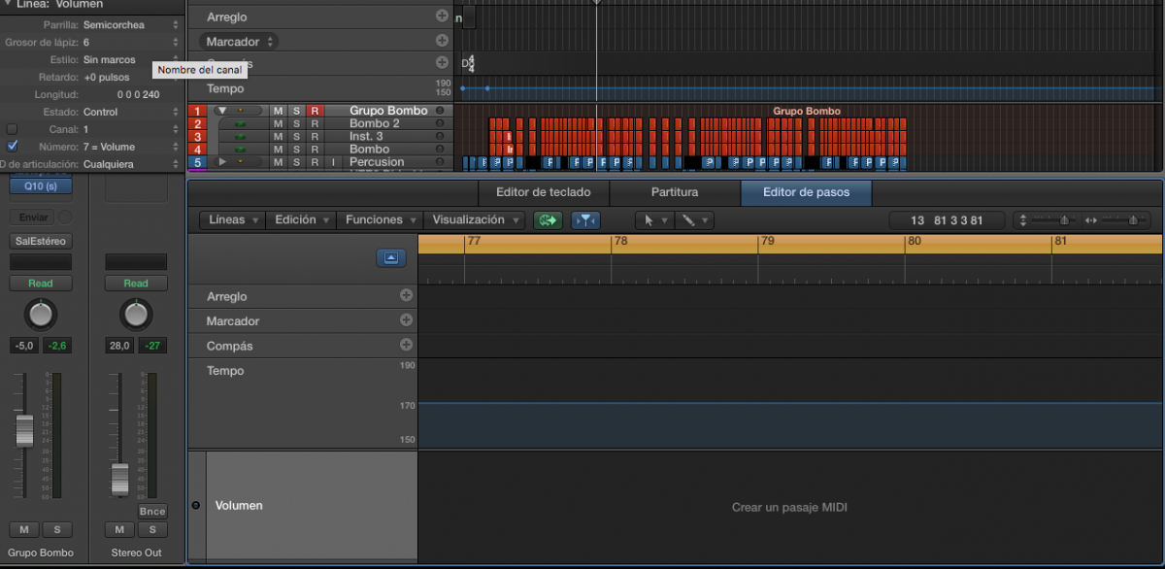Adjust the Grupo Bombo volume fader
The image size is (1165, 569).
click(x=24, y=431)
